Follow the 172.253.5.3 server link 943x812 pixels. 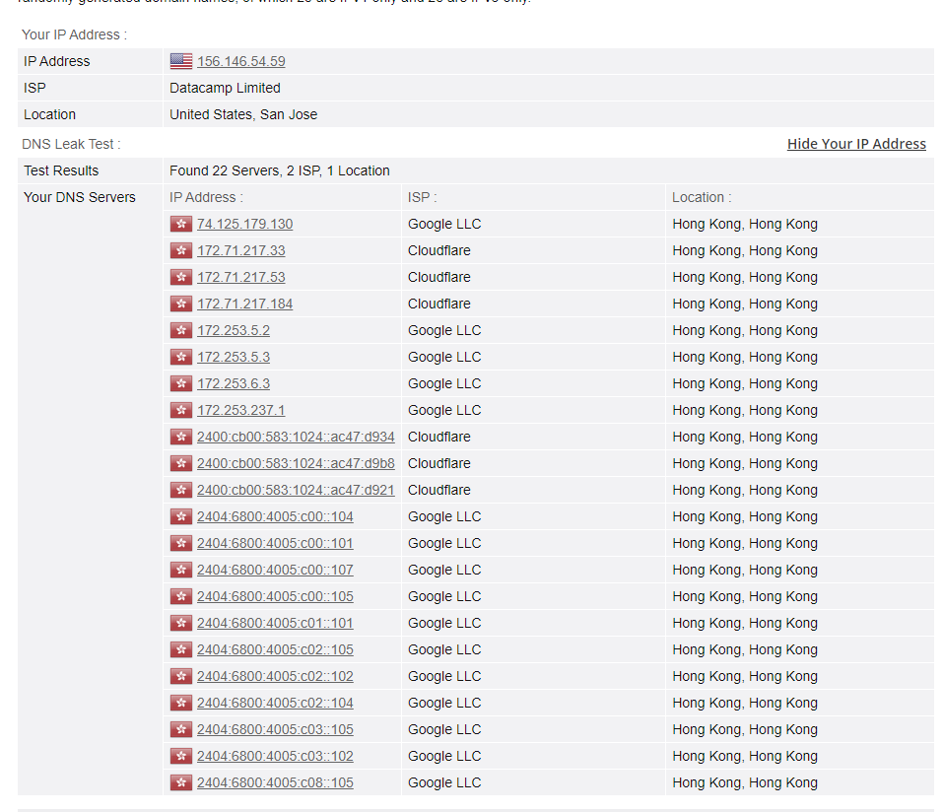[x=234, y=357]
